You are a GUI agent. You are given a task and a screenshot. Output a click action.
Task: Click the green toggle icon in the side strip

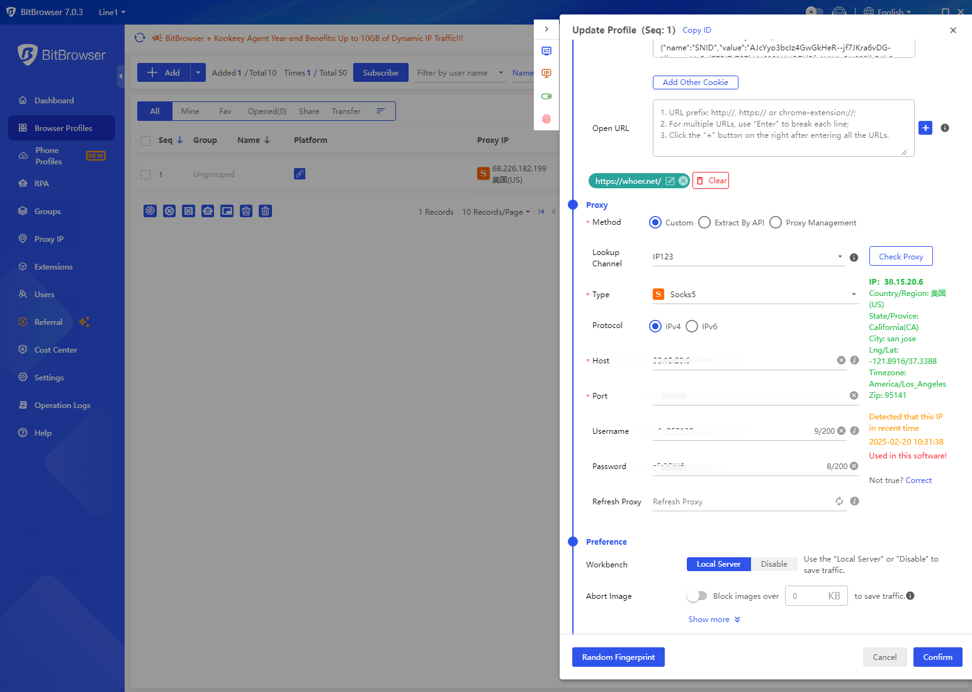pyautogui.click(x=546, y=96)
